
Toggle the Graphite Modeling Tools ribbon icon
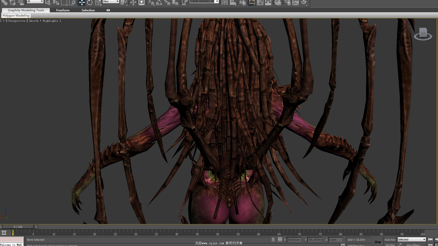click(x=252, y=3)
